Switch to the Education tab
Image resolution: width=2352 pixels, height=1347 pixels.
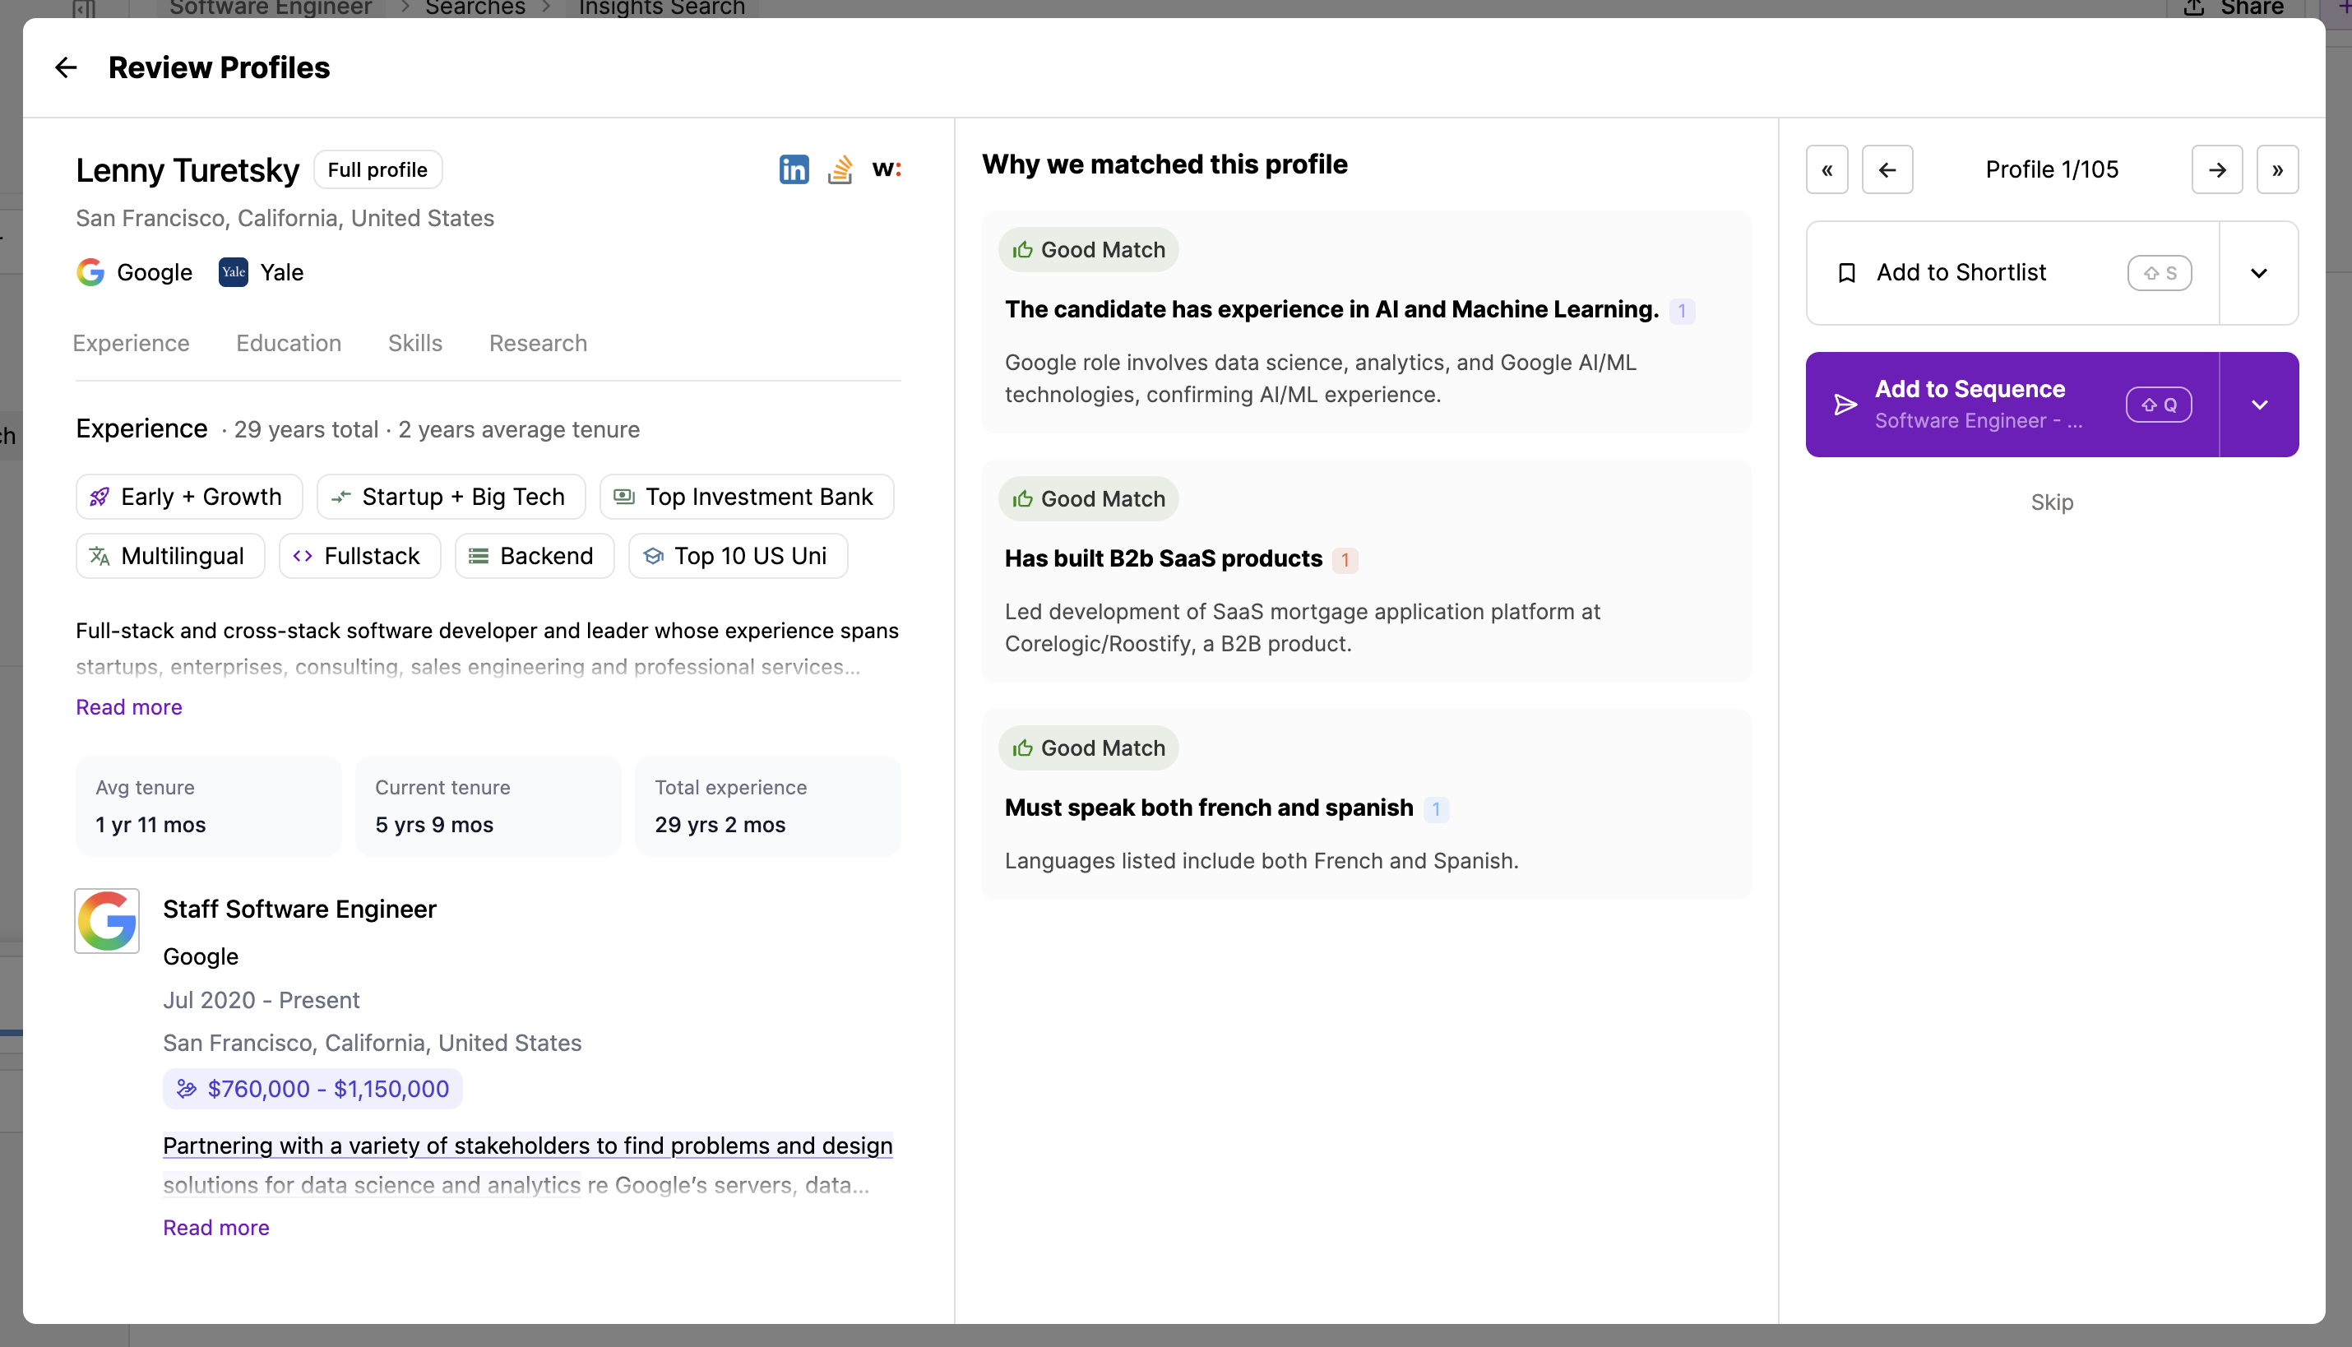(x=289, y=343)
